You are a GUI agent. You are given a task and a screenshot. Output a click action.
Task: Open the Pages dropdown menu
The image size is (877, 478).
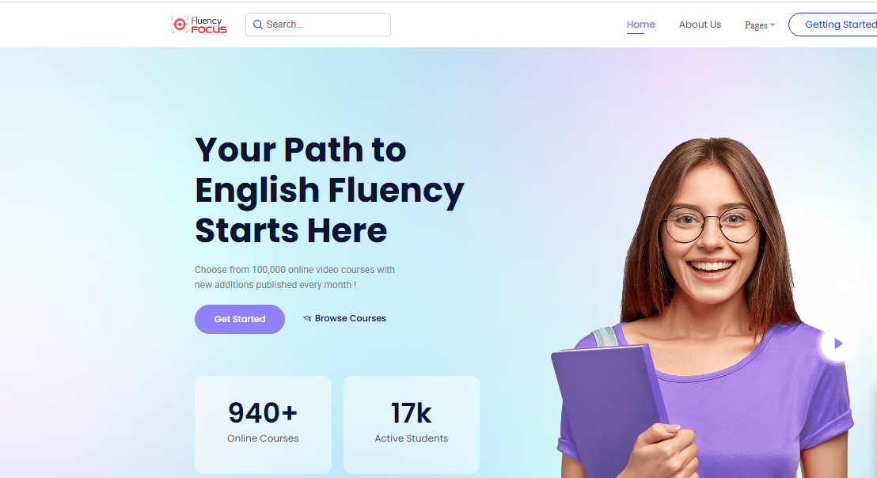click(760, 25)
